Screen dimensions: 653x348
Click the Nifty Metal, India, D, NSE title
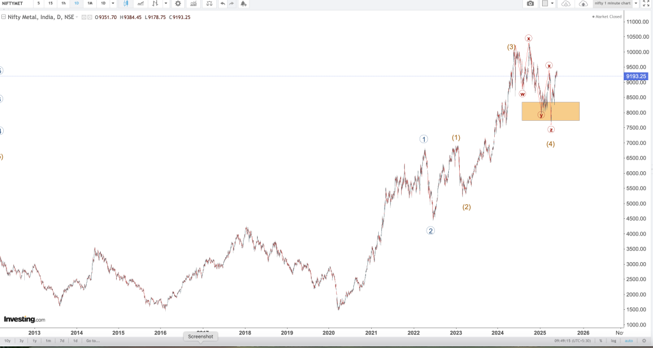41,17
